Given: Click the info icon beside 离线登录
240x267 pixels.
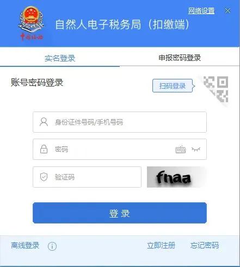Looking at the screenshot, I should pyautogui.click(x=52, y=246).
